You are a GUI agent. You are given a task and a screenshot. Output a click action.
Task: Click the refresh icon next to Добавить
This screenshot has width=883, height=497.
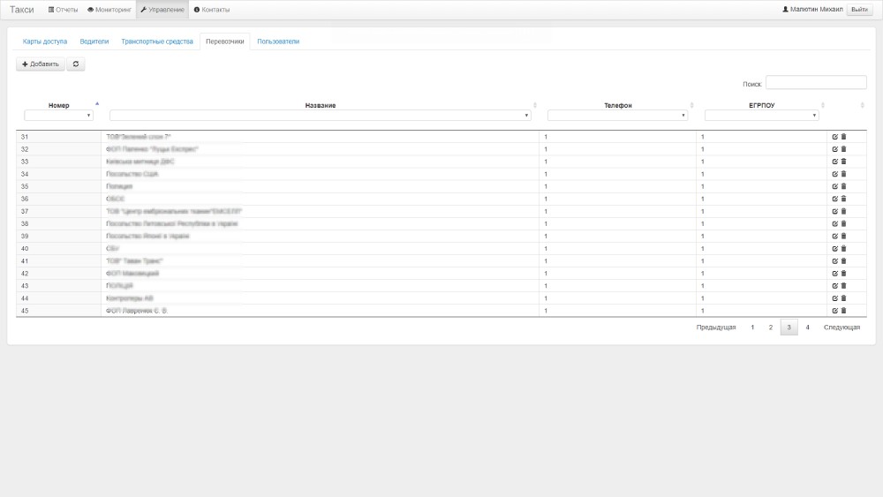pos(76,64)
